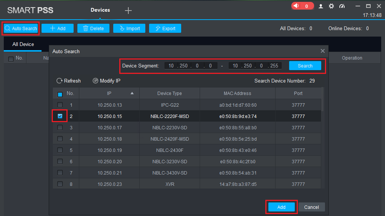
Task: Open the settings gear icon
Action: click(331, 6)
